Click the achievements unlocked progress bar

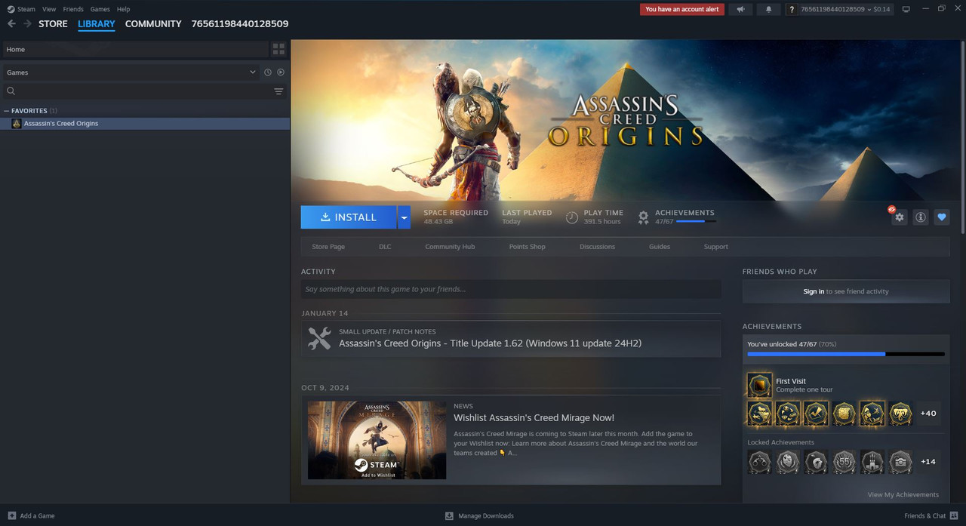point(846,354)
